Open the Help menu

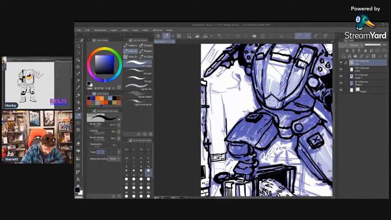[x=169, y=30]
